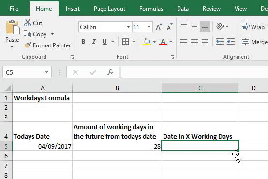Viewport: 268px width, 179px height.
Task: Open the View tab
Action: (x=240, y=9)
